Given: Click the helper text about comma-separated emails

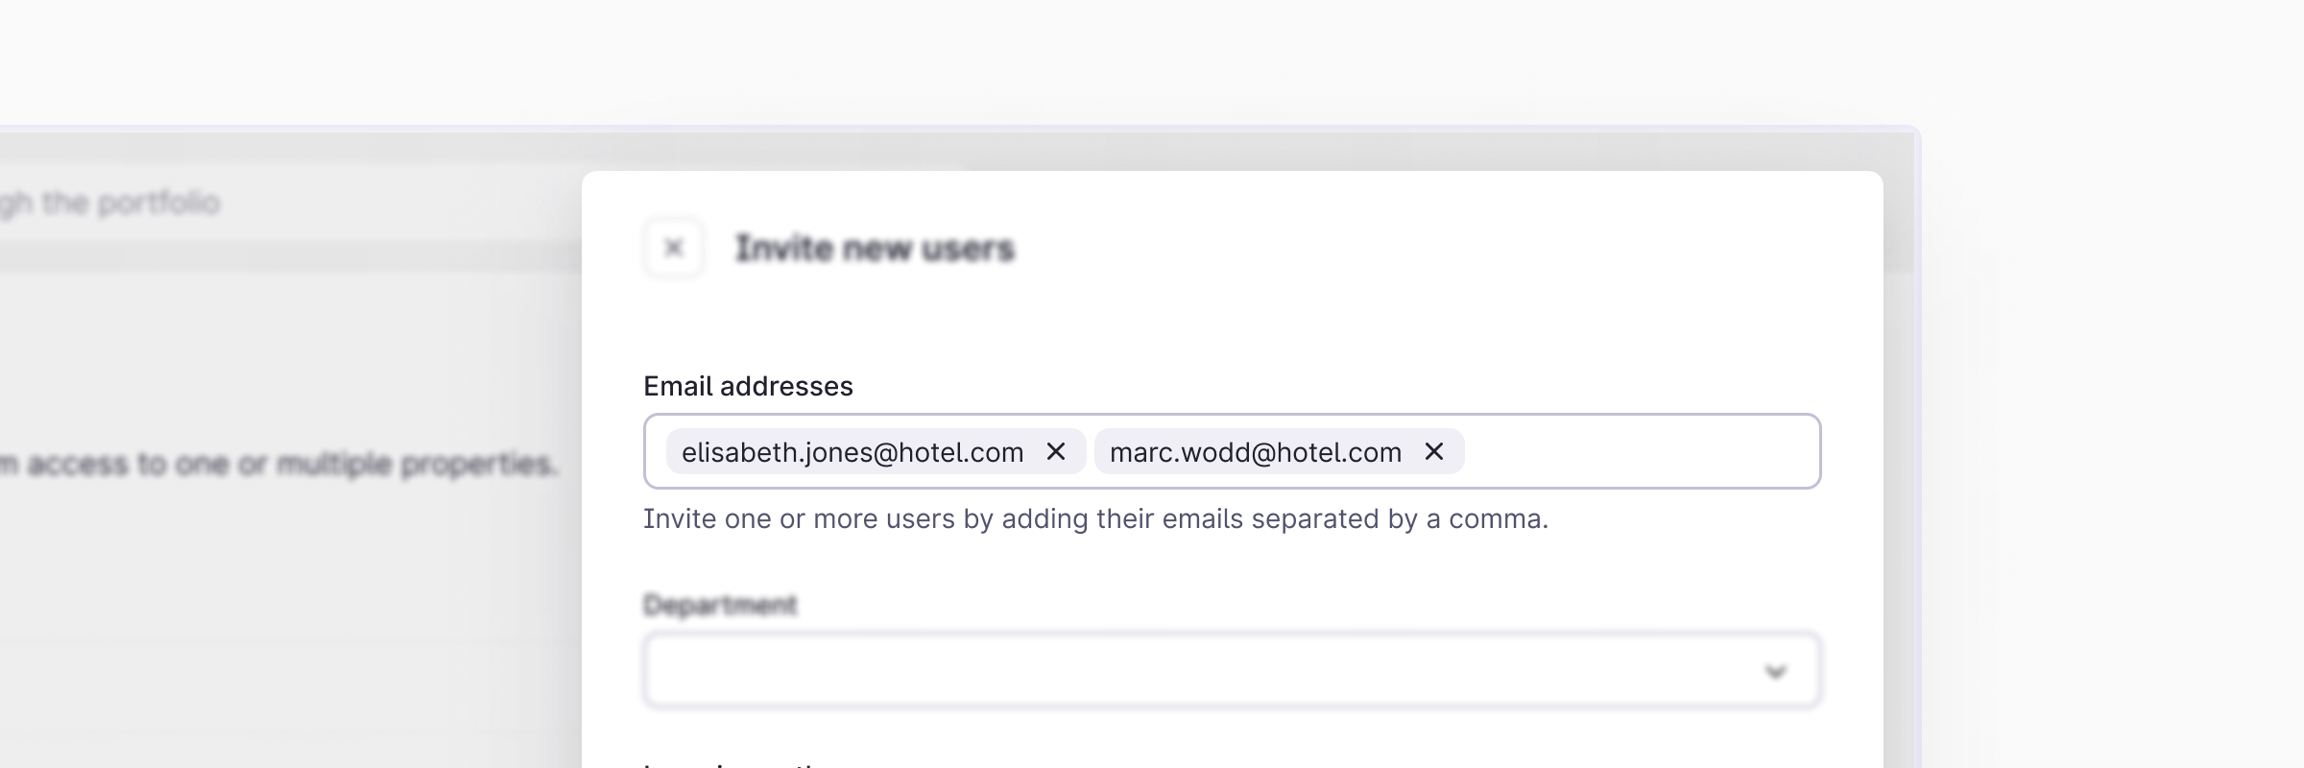Looking at the screenshot, I should (1094, 519).
